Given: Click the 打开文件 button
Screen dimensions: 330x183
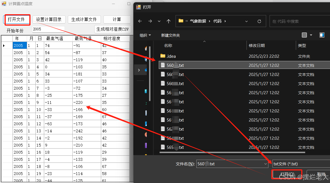Looking at the screenshot, I should coord(17,20).
